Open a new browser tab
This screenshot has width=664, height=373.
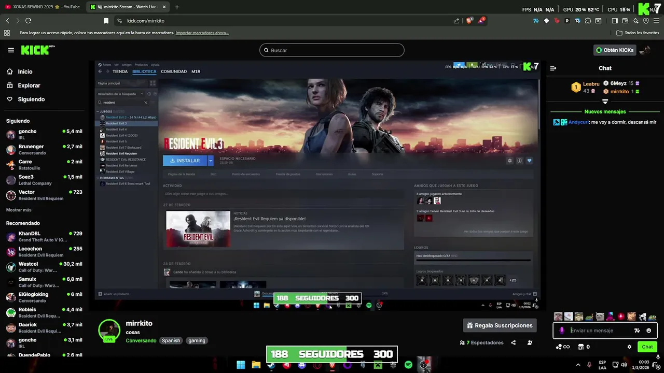[177, 7]
